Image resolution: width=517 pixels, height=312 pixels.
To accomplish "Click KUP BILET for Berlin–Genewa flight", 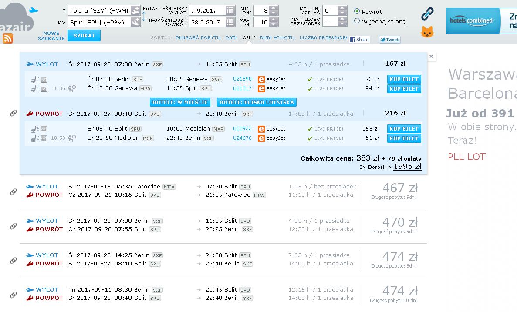I will pos(404,79).
